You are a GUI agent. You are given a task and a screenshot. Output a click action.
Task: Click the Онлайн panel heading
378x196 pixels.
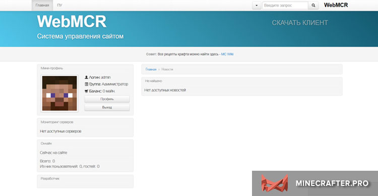46,143
